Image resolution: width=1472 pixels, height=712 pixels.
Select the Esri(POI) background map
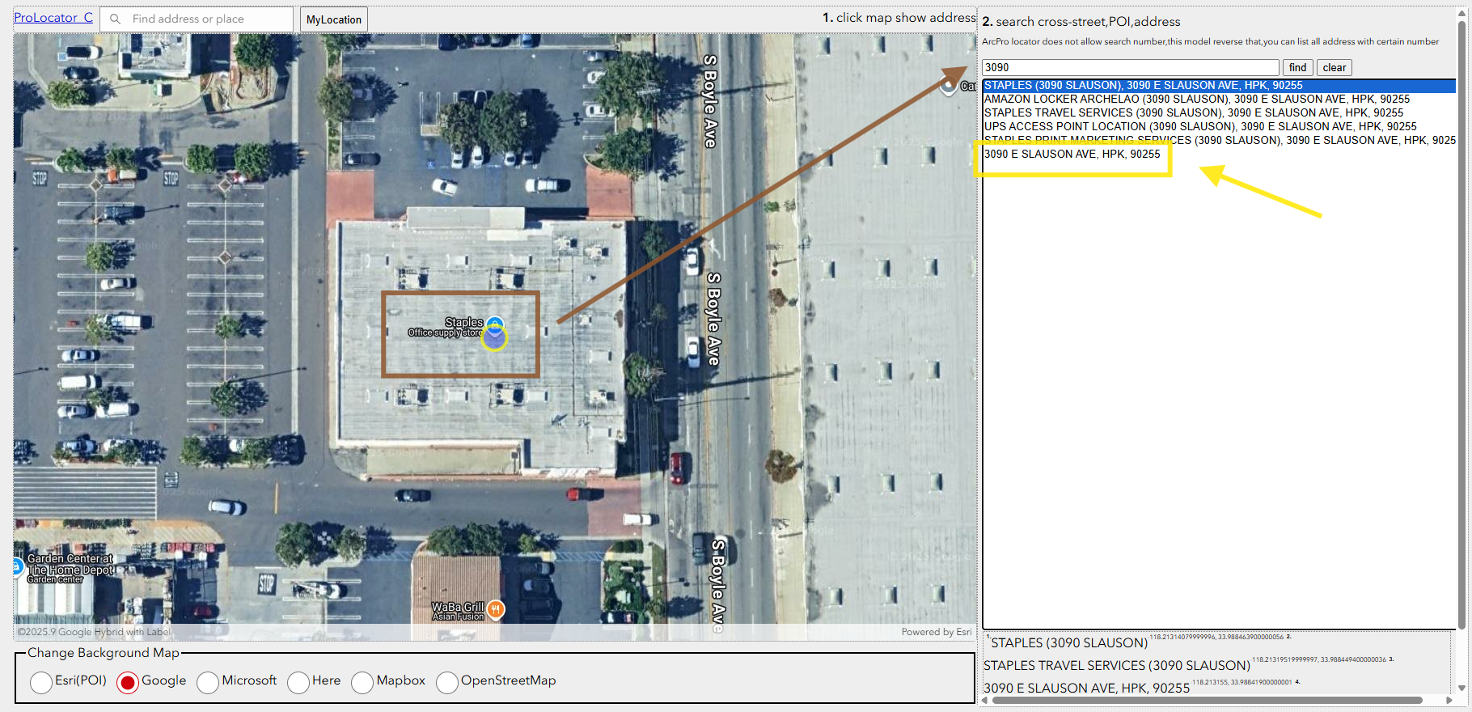(x=41, y=682)
